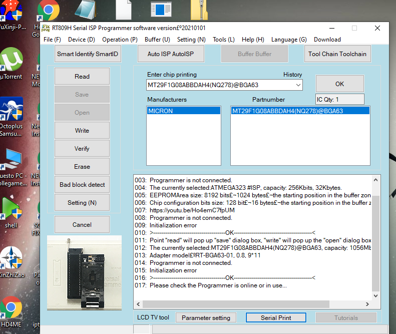
Task: Click Tool Chain Toolchain button
Action: click(337, 54)
